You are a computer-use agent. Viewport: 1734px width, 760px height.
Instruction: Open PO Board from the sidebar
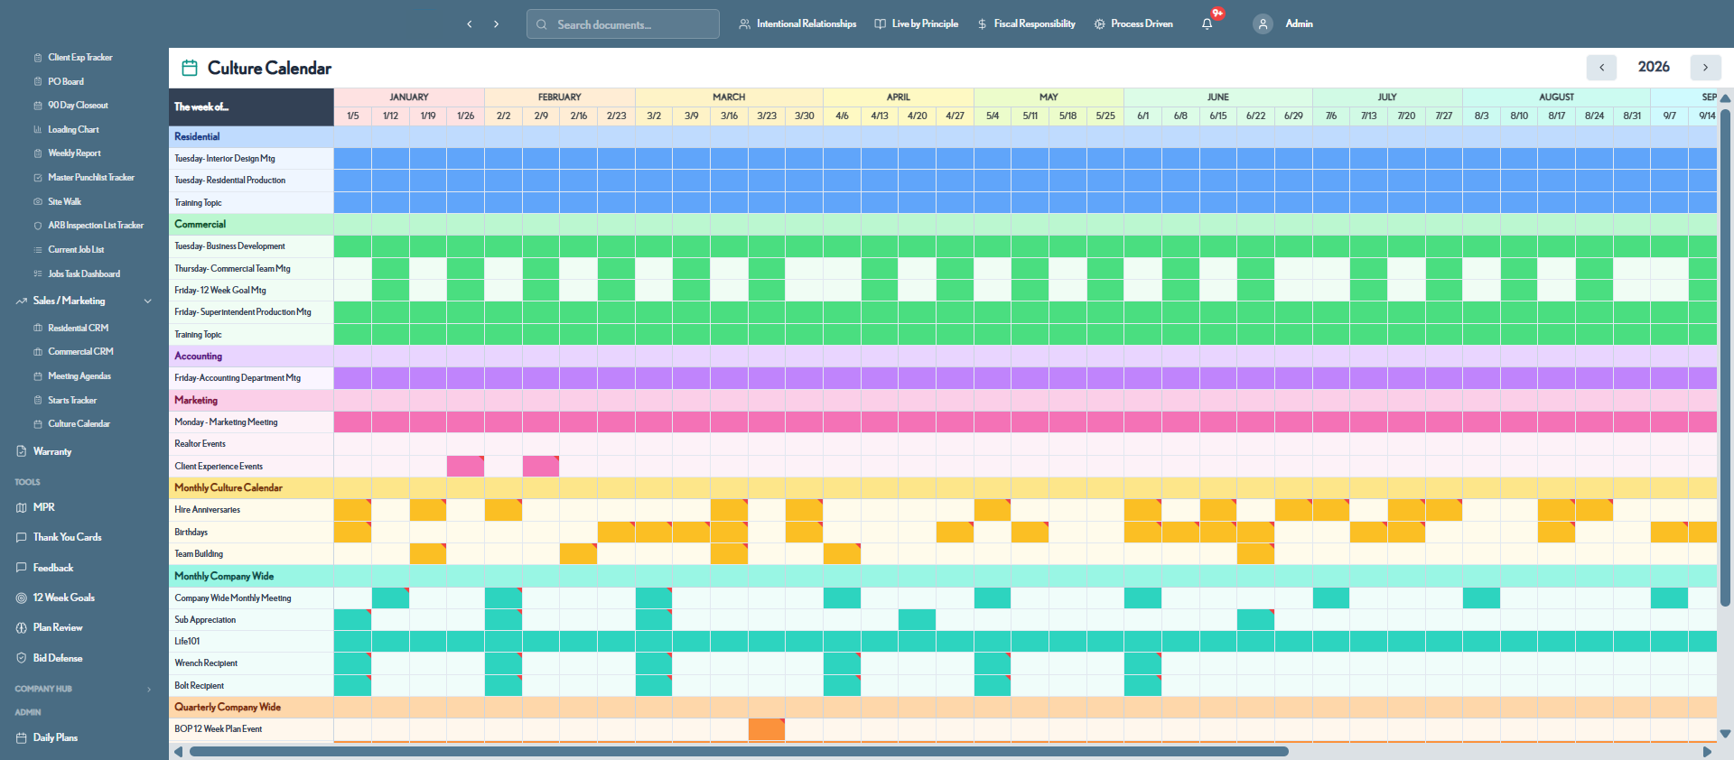coord(65,81)
